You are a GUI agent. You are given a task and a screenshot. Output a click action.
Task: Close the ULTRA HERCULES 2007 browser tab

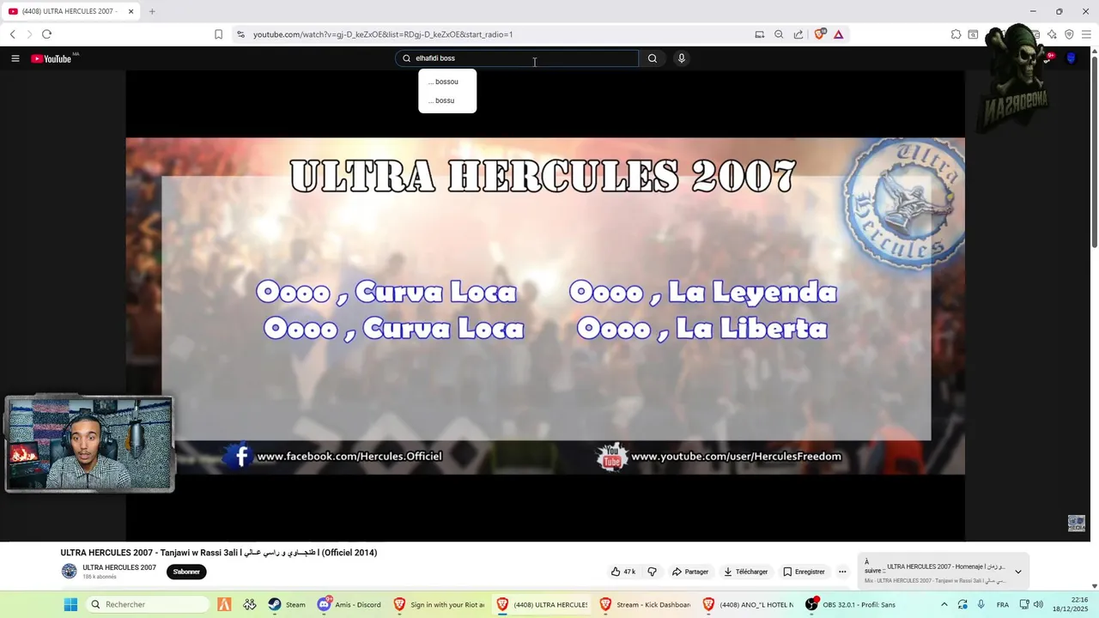pyautogui.click(x=131, y=11)
